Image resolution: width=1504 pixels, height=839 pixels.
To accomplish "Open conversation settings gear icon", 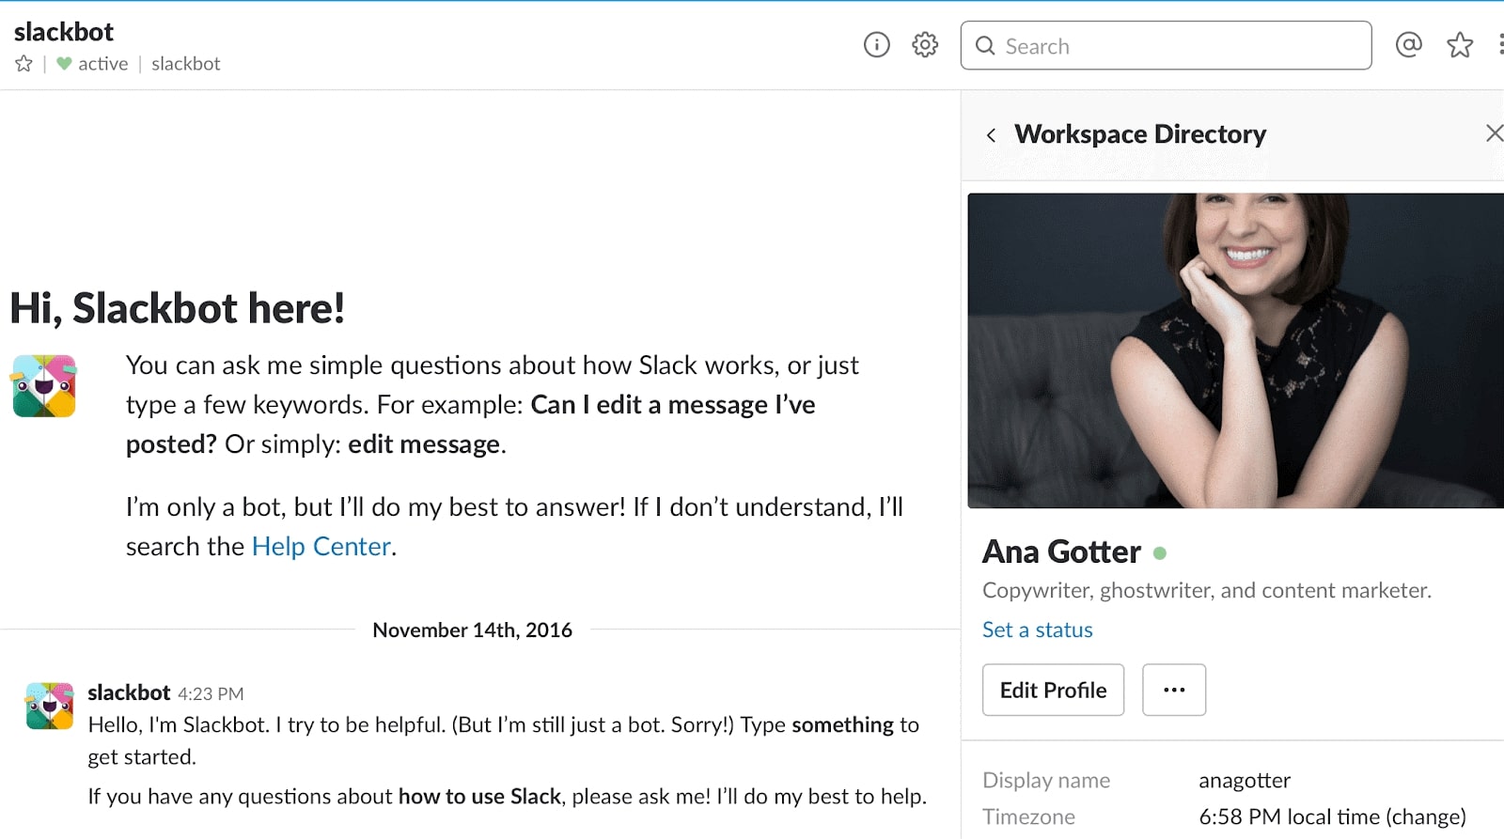I will click(x=925, y=45).
